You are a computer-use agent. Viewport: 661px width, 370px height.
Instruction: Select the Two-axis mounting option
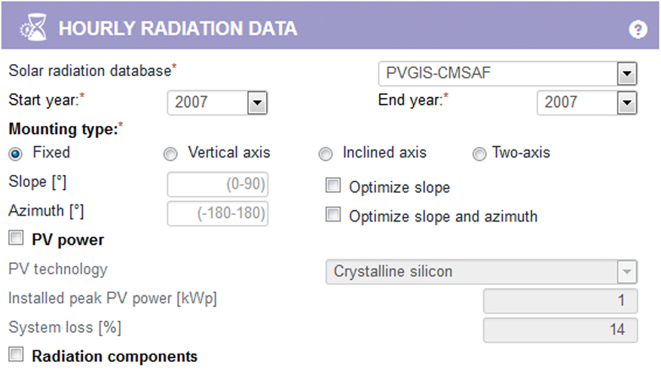[x=479, y=154]
